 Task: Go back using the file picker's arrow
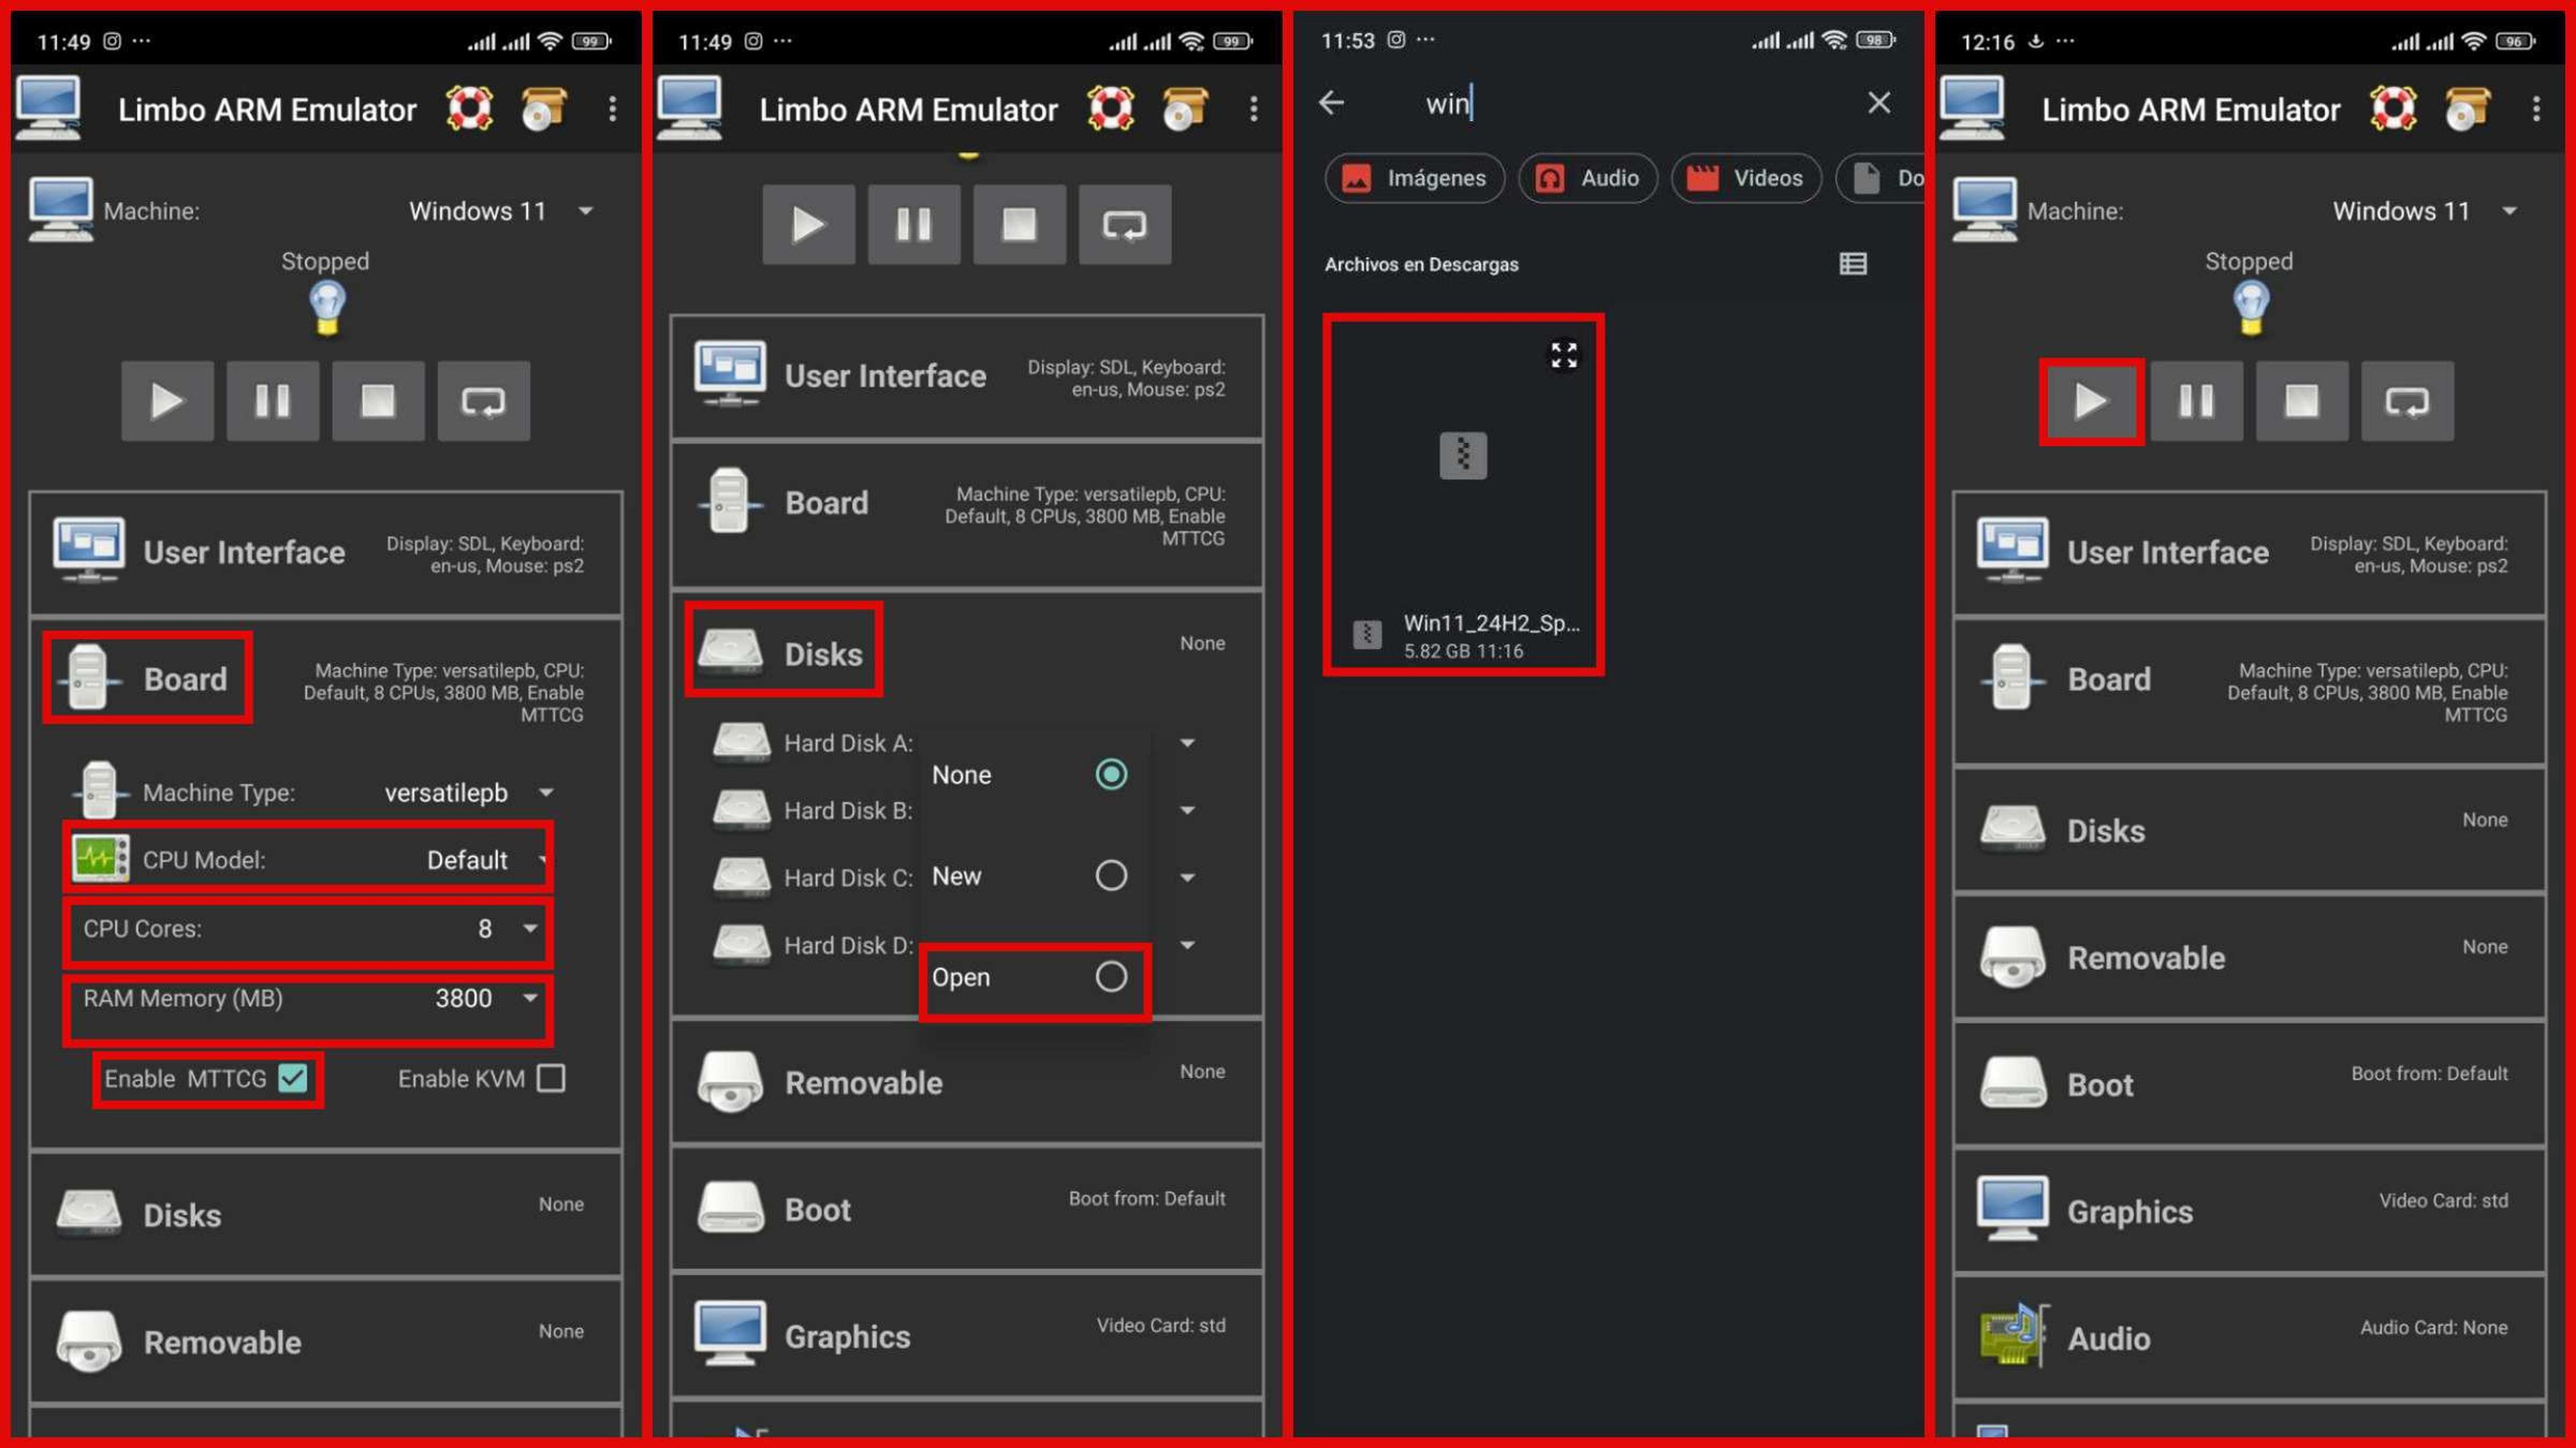[1332, 102]
